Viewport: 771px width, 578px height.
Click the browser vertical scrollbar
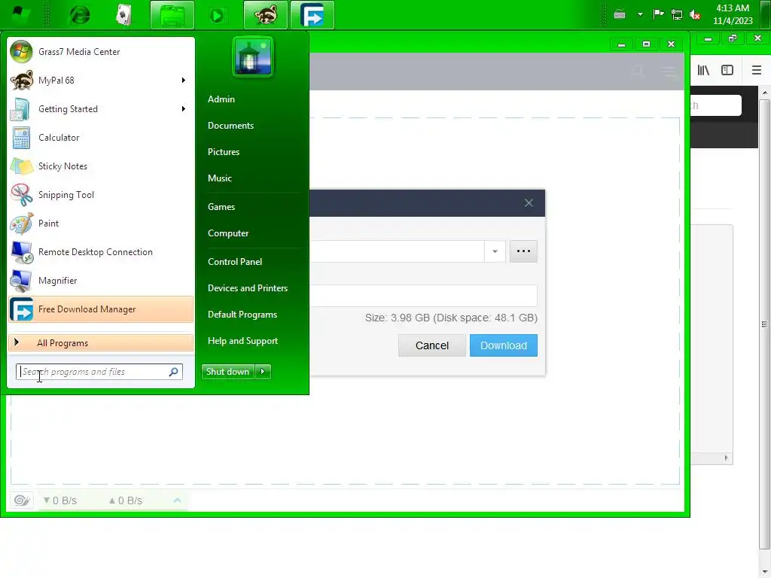(x=765, y=324)
